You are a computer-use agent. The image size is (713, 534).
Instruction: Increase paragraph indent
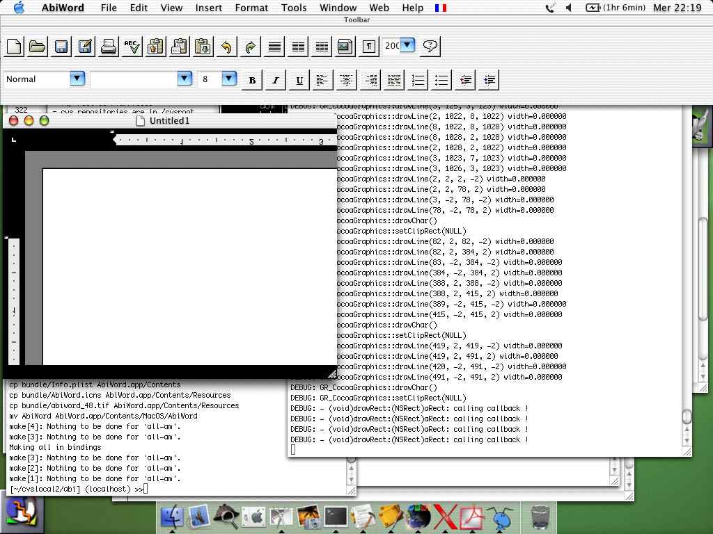tap(489, 81)
